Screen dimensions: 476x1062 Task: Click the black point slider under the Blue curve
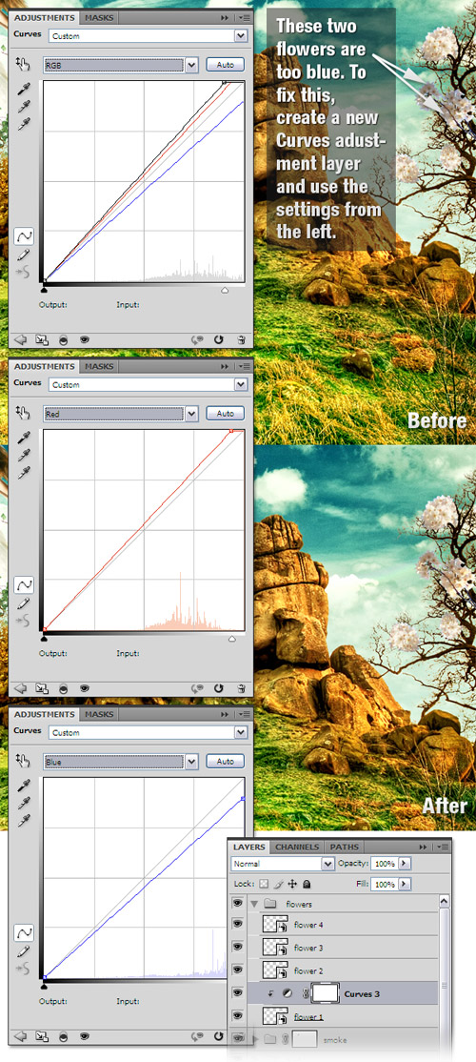point(44,986)
